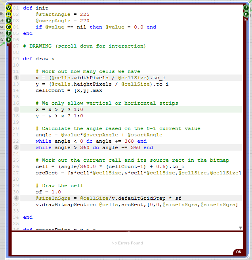Click the add-input grid handle below left connectors
252x260 pixels.
(9, 44)
